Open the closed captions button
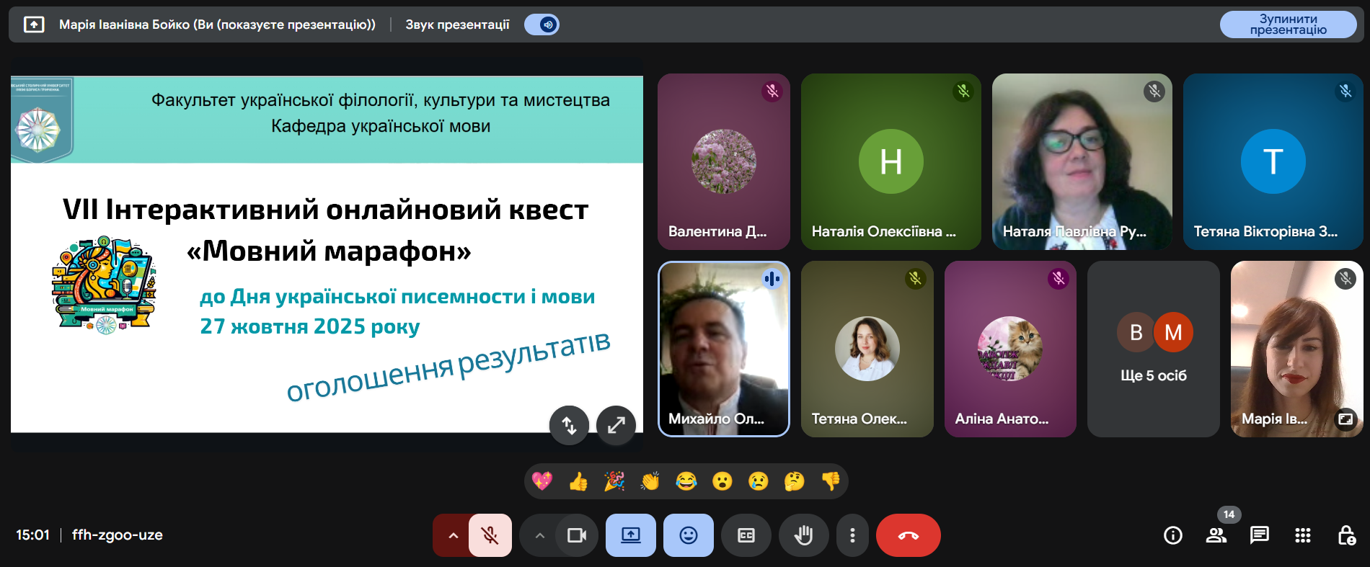Viewport: 1370px width, 567px height. 746,535
